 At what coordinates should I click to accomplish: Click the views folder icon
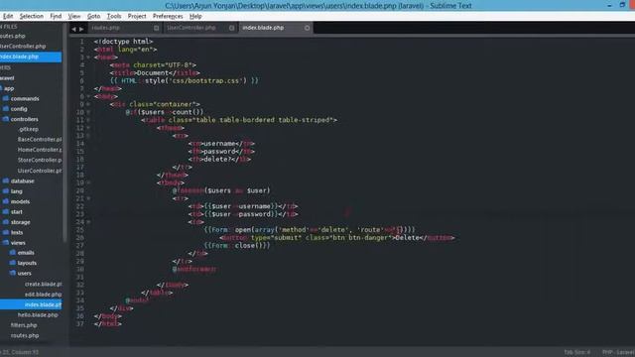pos(6,242)
